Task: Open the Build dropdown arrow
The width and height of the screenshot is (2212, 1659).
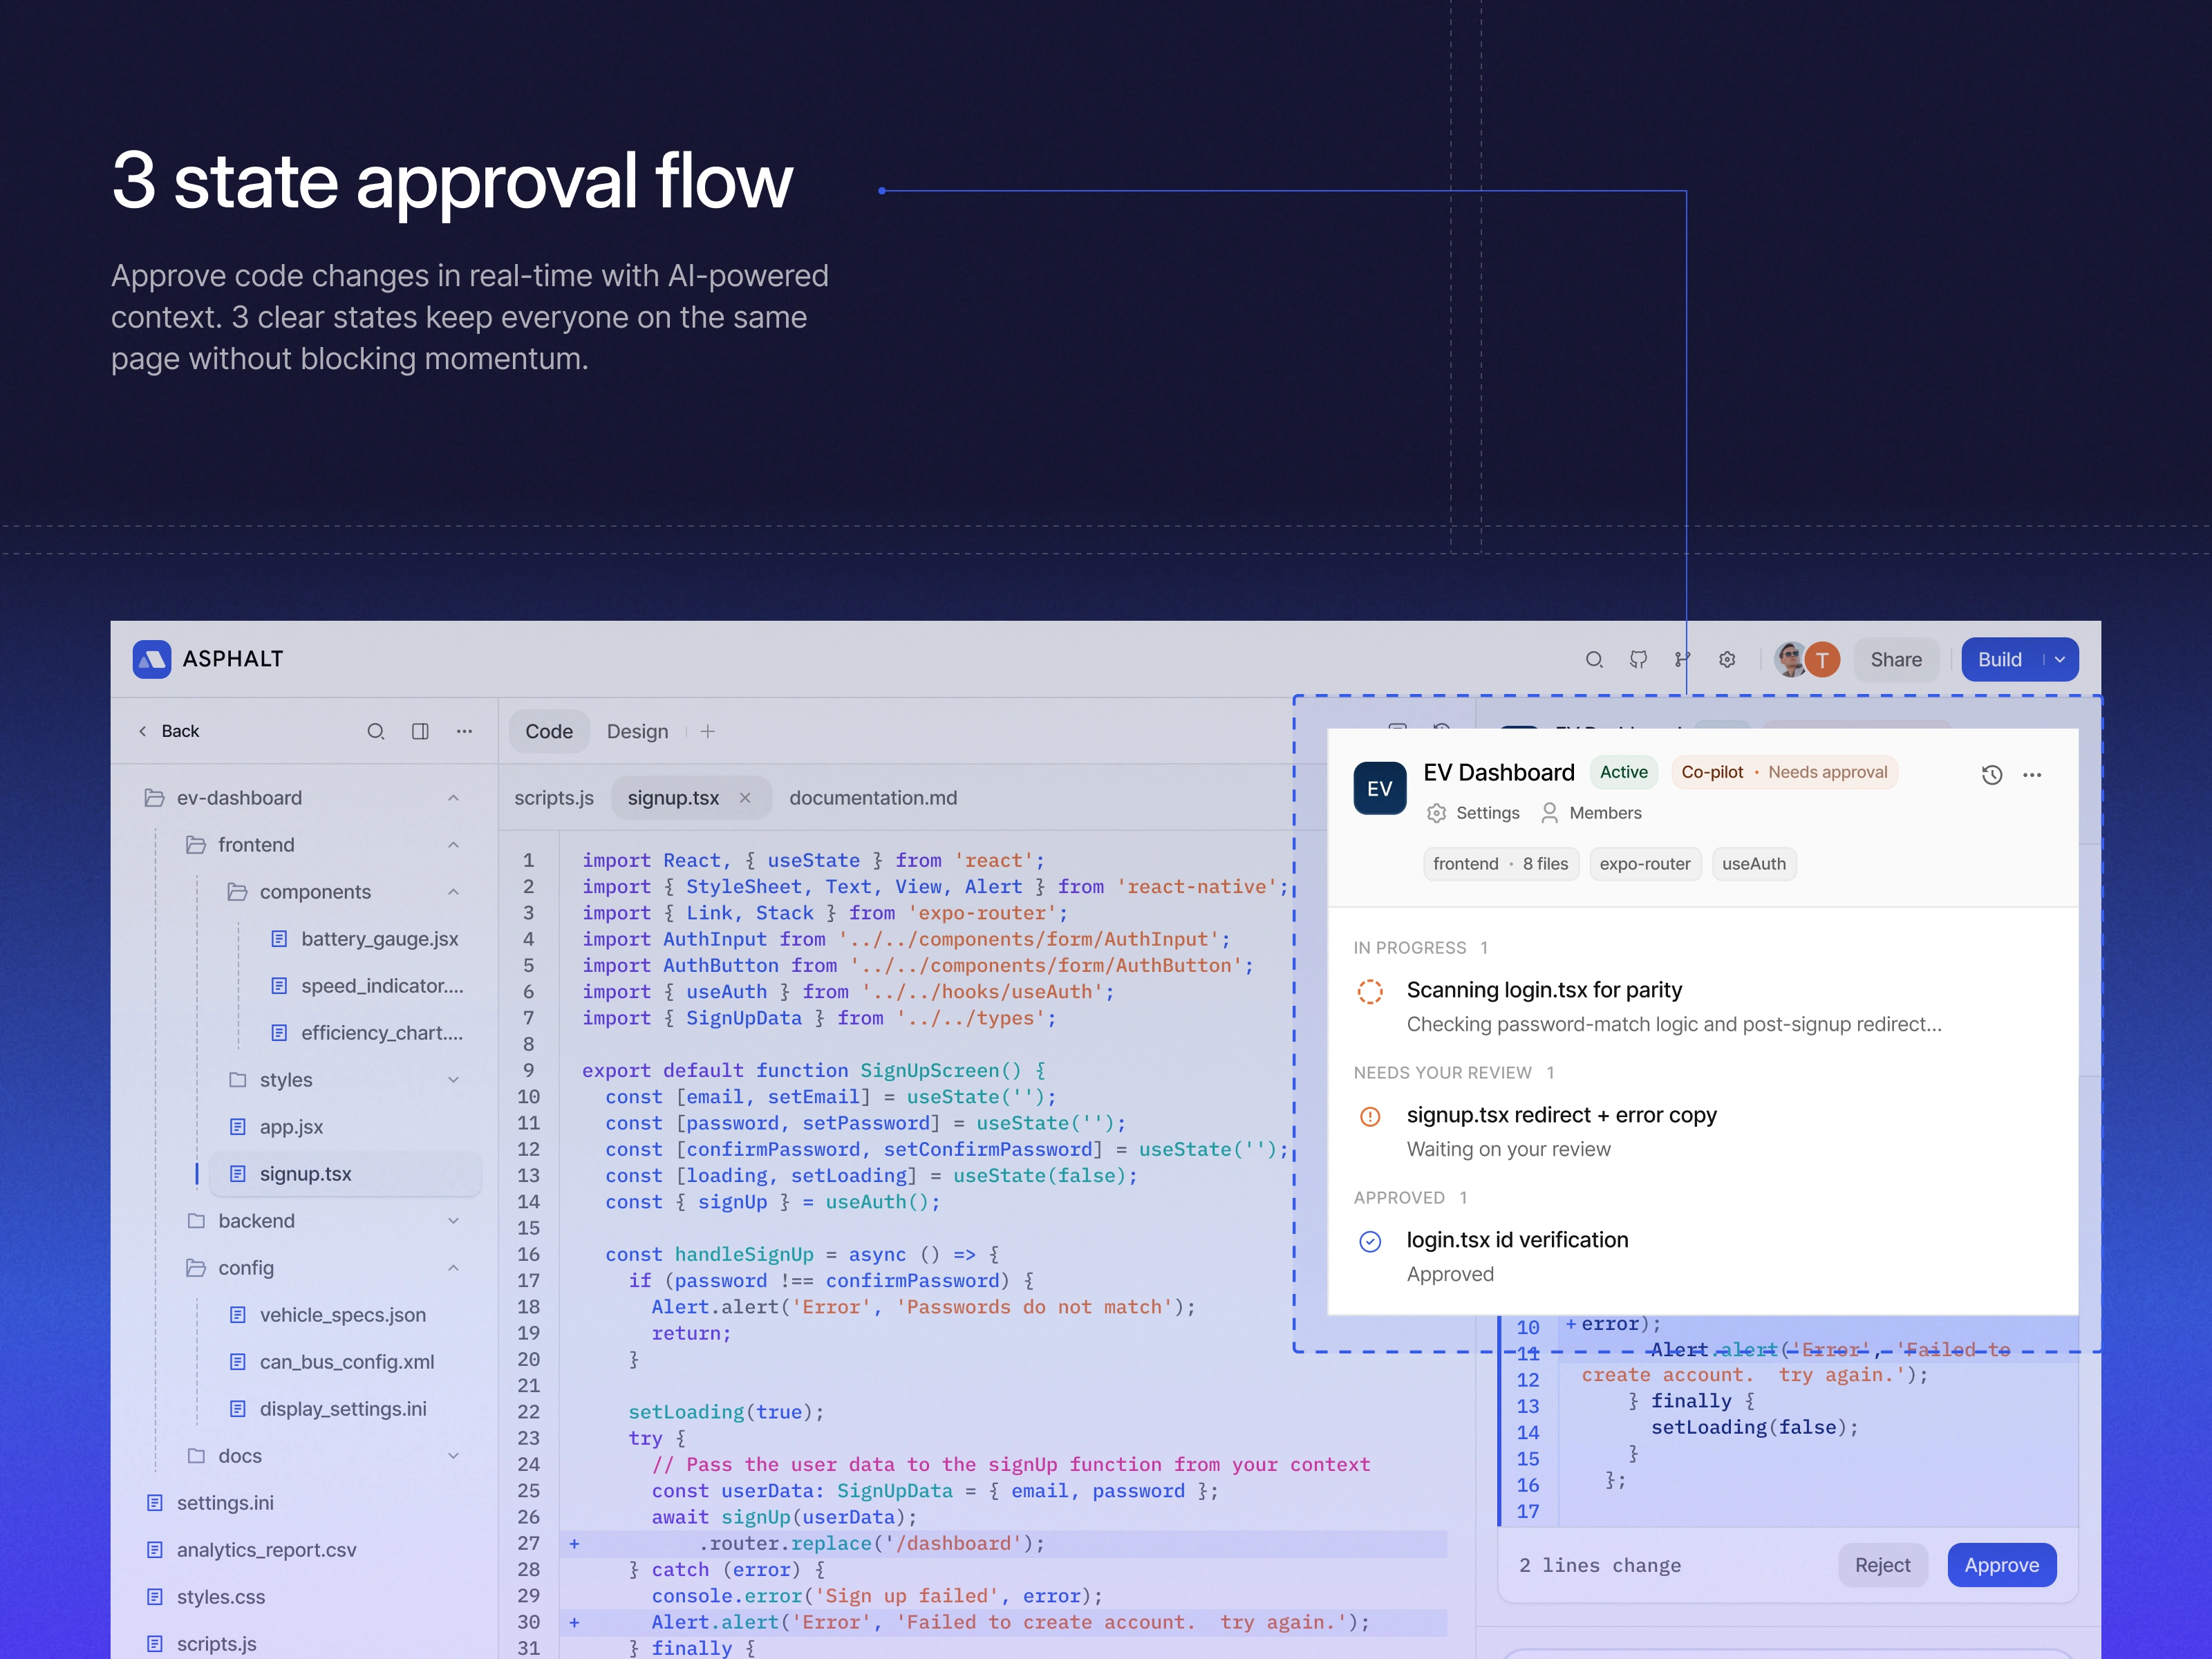Action: point(2060,660)
